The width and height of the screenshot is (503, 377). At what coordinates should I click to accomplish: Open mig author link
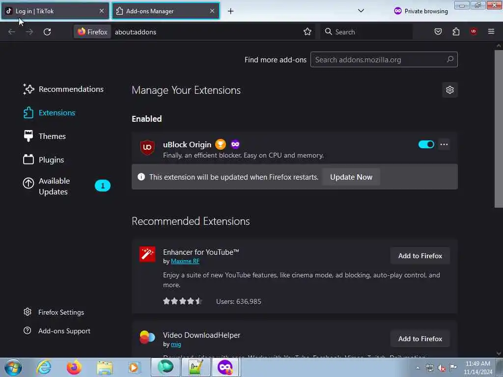coord(176,344)
